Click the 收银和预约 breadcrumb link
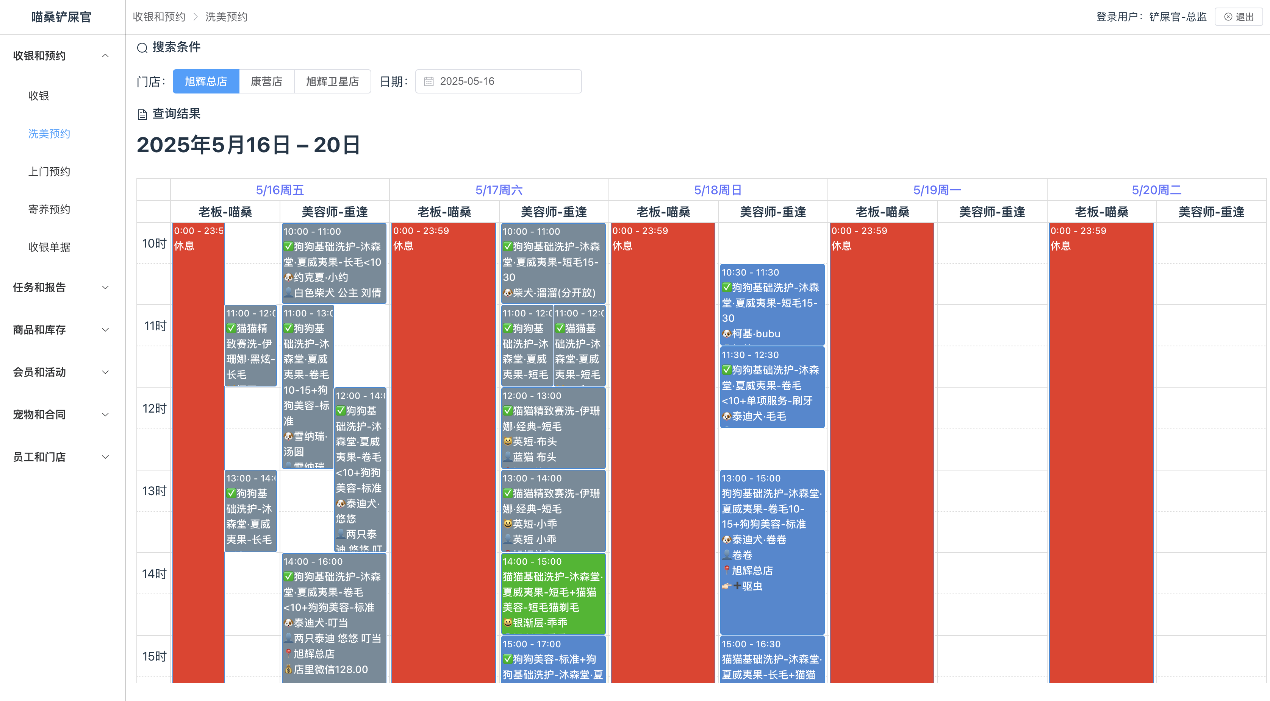The height and width of the screenshot is (701, 1270). tap(159, 17)
